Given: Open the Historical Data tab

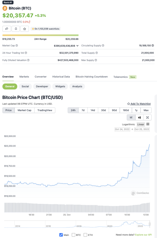Looking at the screenshot, I should point(61,77).
